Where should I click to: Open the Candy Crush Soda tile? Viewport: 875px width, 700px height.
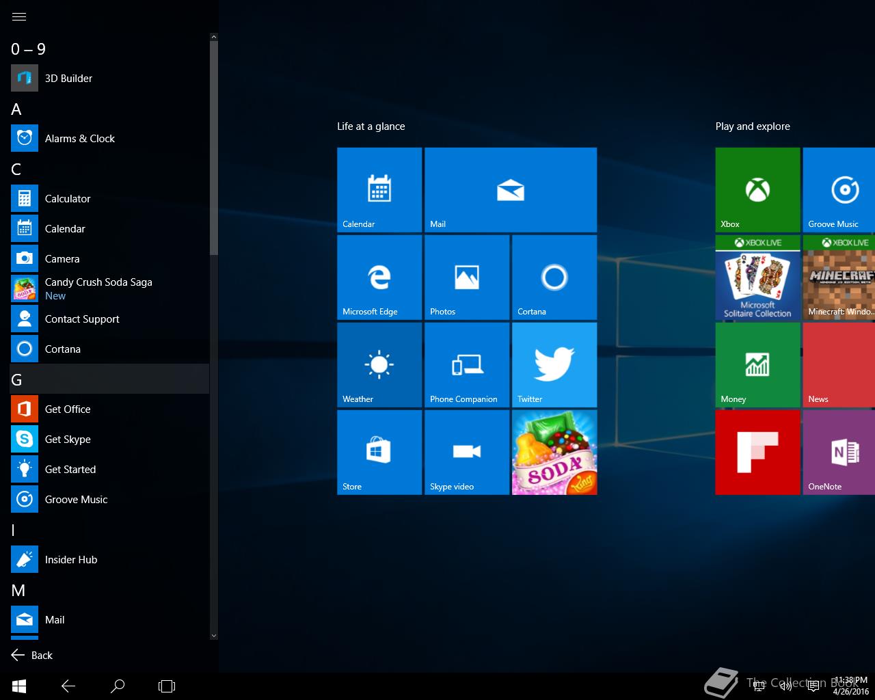coord(554,453)
